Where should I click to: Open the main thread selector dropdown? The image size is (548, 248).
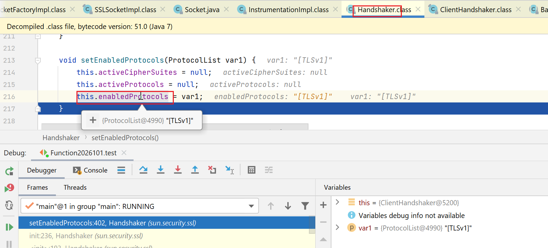(251, 206)
